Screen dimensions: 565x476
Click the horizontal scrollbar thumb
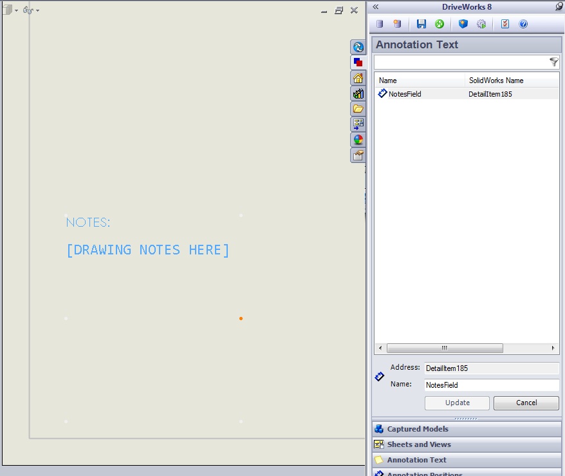tap(445, 348)
